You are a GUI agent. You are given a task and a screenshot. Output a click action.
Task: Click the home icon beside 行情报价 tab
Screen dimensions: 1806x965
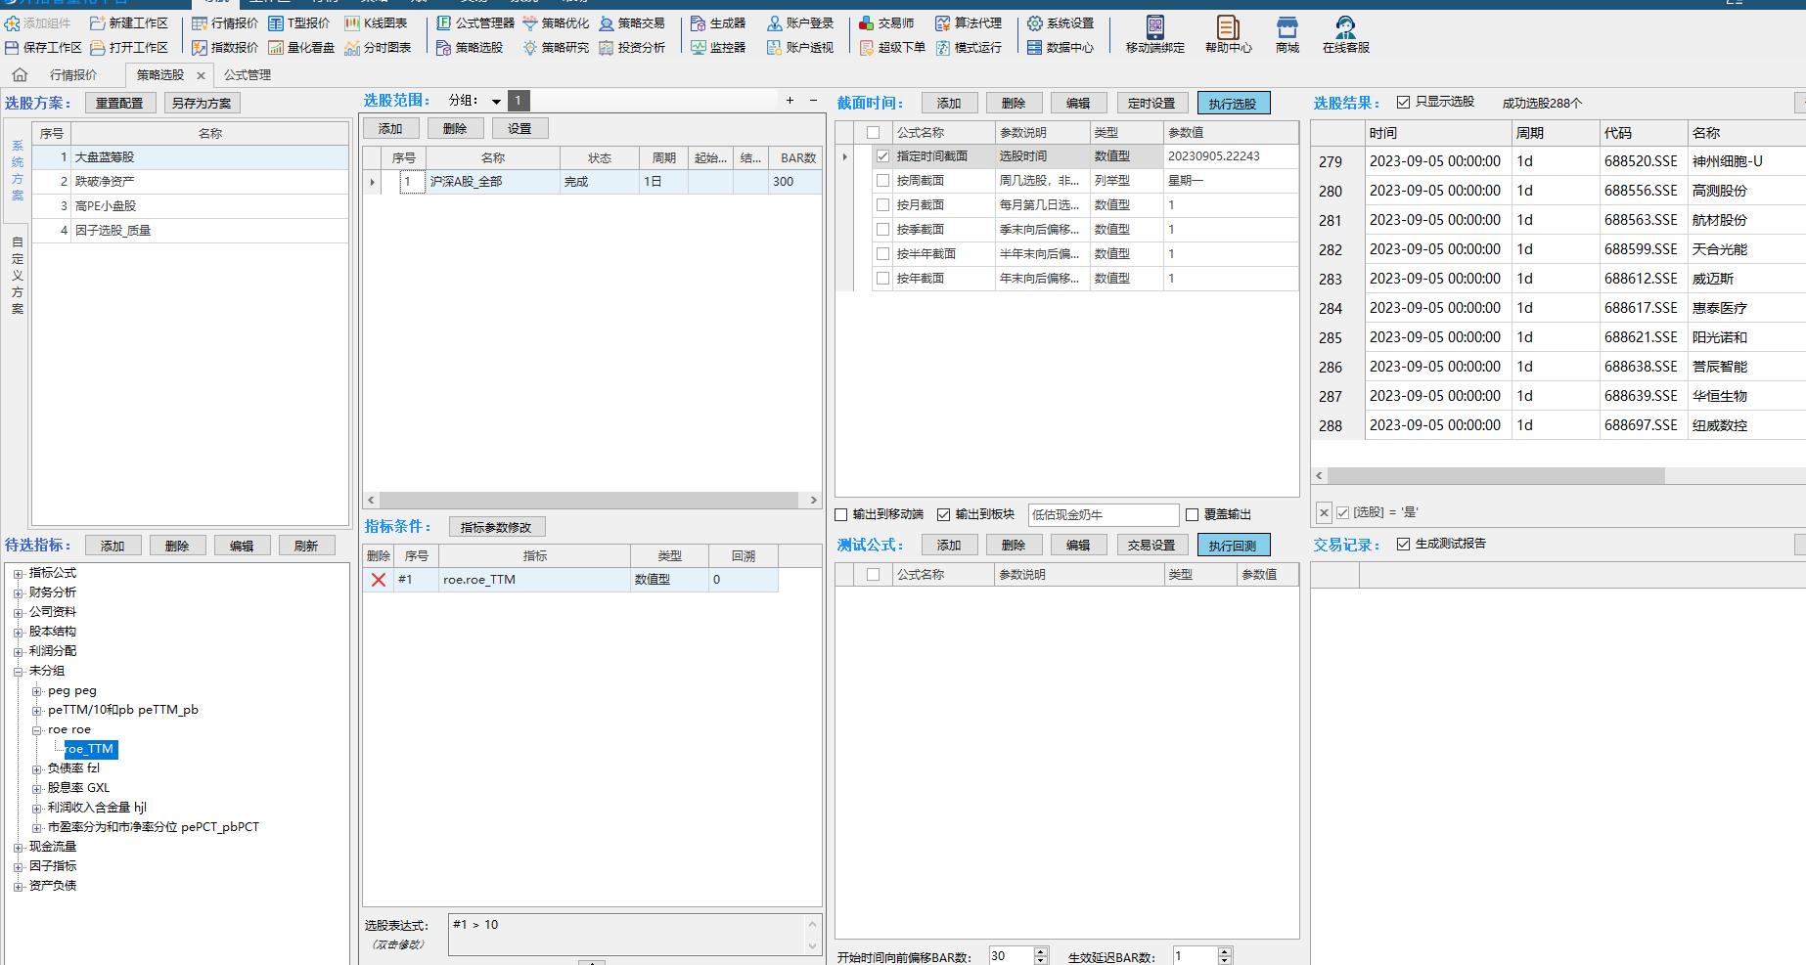(20, 74)
